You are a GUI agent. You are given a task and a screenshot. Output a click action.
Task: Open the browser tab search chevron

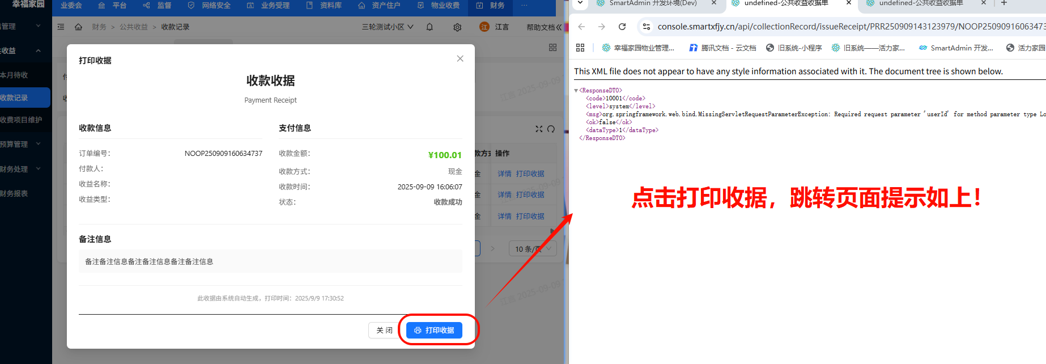580,3
